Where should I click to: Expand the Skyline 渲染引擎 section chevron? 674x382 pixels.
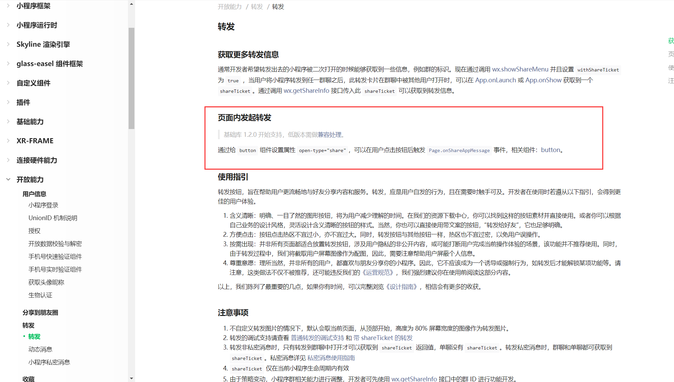8,44
